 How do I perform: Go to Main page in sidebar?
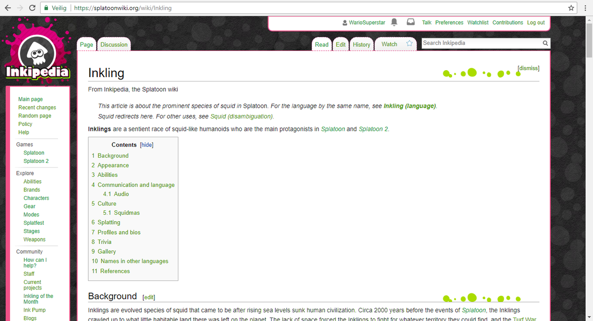pos(31,99)
